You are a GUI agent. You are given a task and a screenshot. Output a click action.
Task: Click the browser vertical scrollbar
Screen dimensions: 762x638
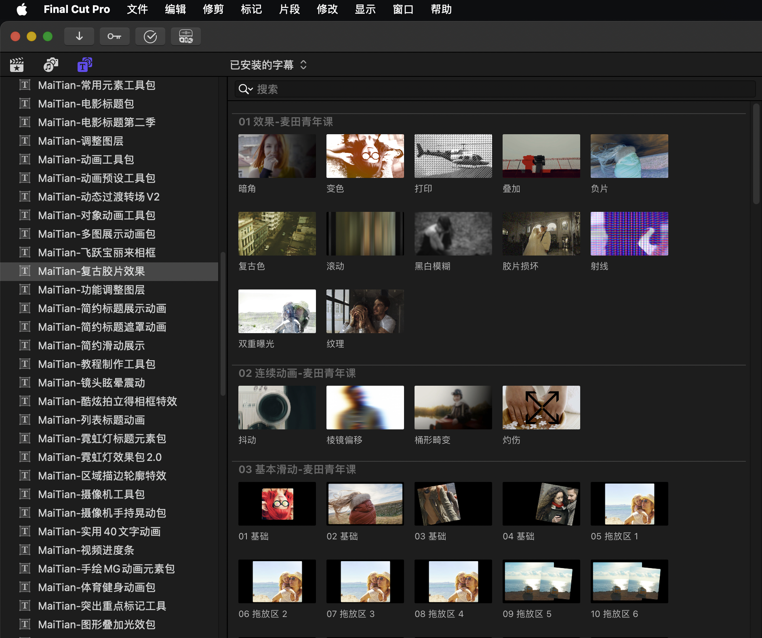[756, 154]
